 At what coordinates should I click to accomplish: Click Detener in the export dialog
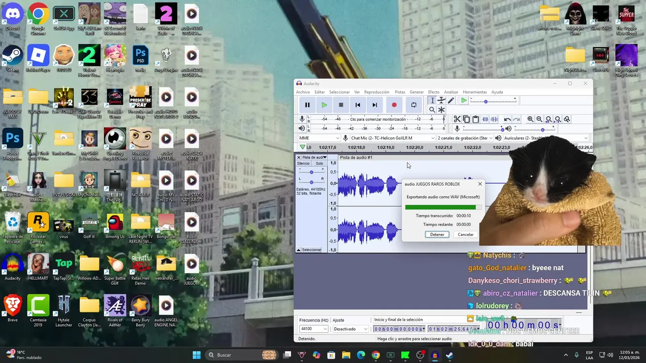tap(437, 234)
